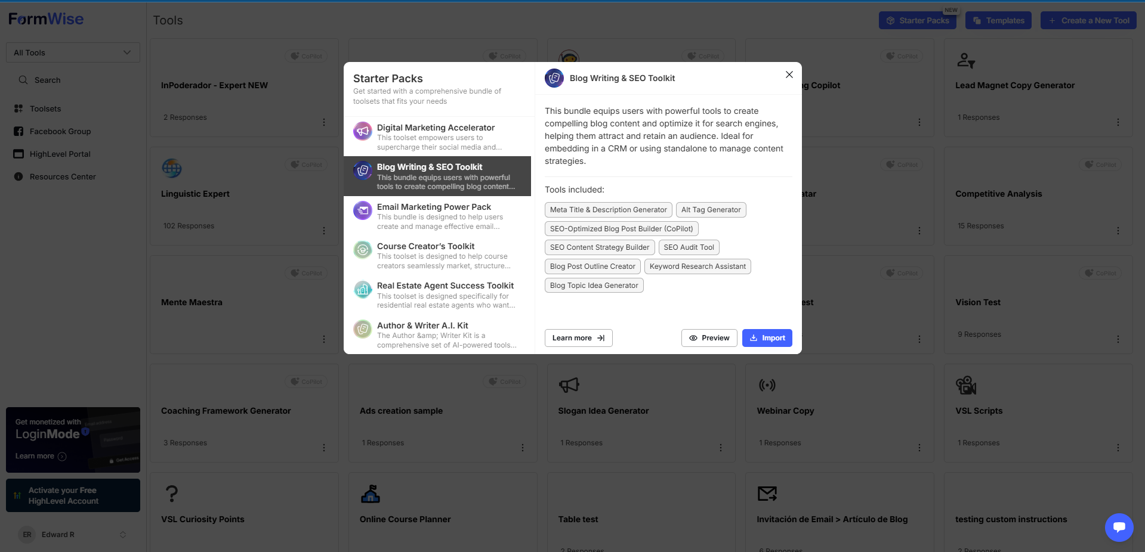This screenshot has width=1145, height=552.
Task: Open the chat support bubble
Action: [1119, 528]
